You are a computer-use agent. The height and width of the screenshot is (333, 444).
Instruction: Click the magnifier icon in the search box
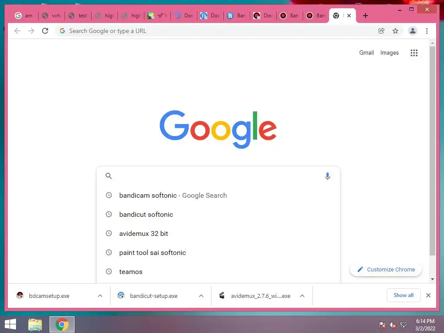click(x=108, y=176)
